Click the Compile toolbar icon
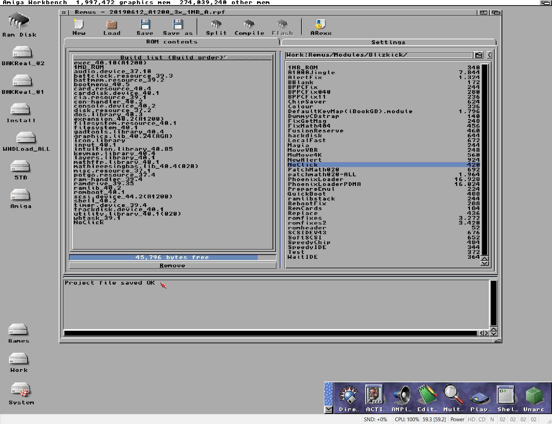The width and height of the screenshot is (552, 424). (249, 27)
